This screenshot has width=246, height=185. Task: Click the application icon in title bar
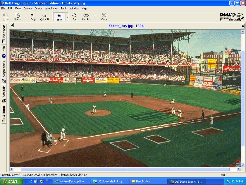(x=2, y=3)
